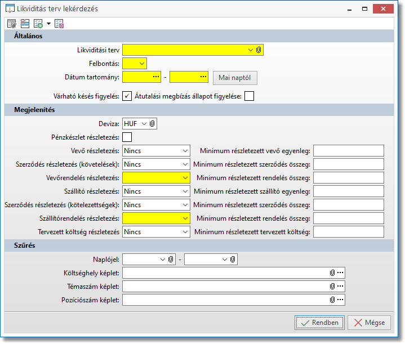Expand the Felbontás dropdown
This screenshot has height=344, width=405.
(x=140, y=64)
